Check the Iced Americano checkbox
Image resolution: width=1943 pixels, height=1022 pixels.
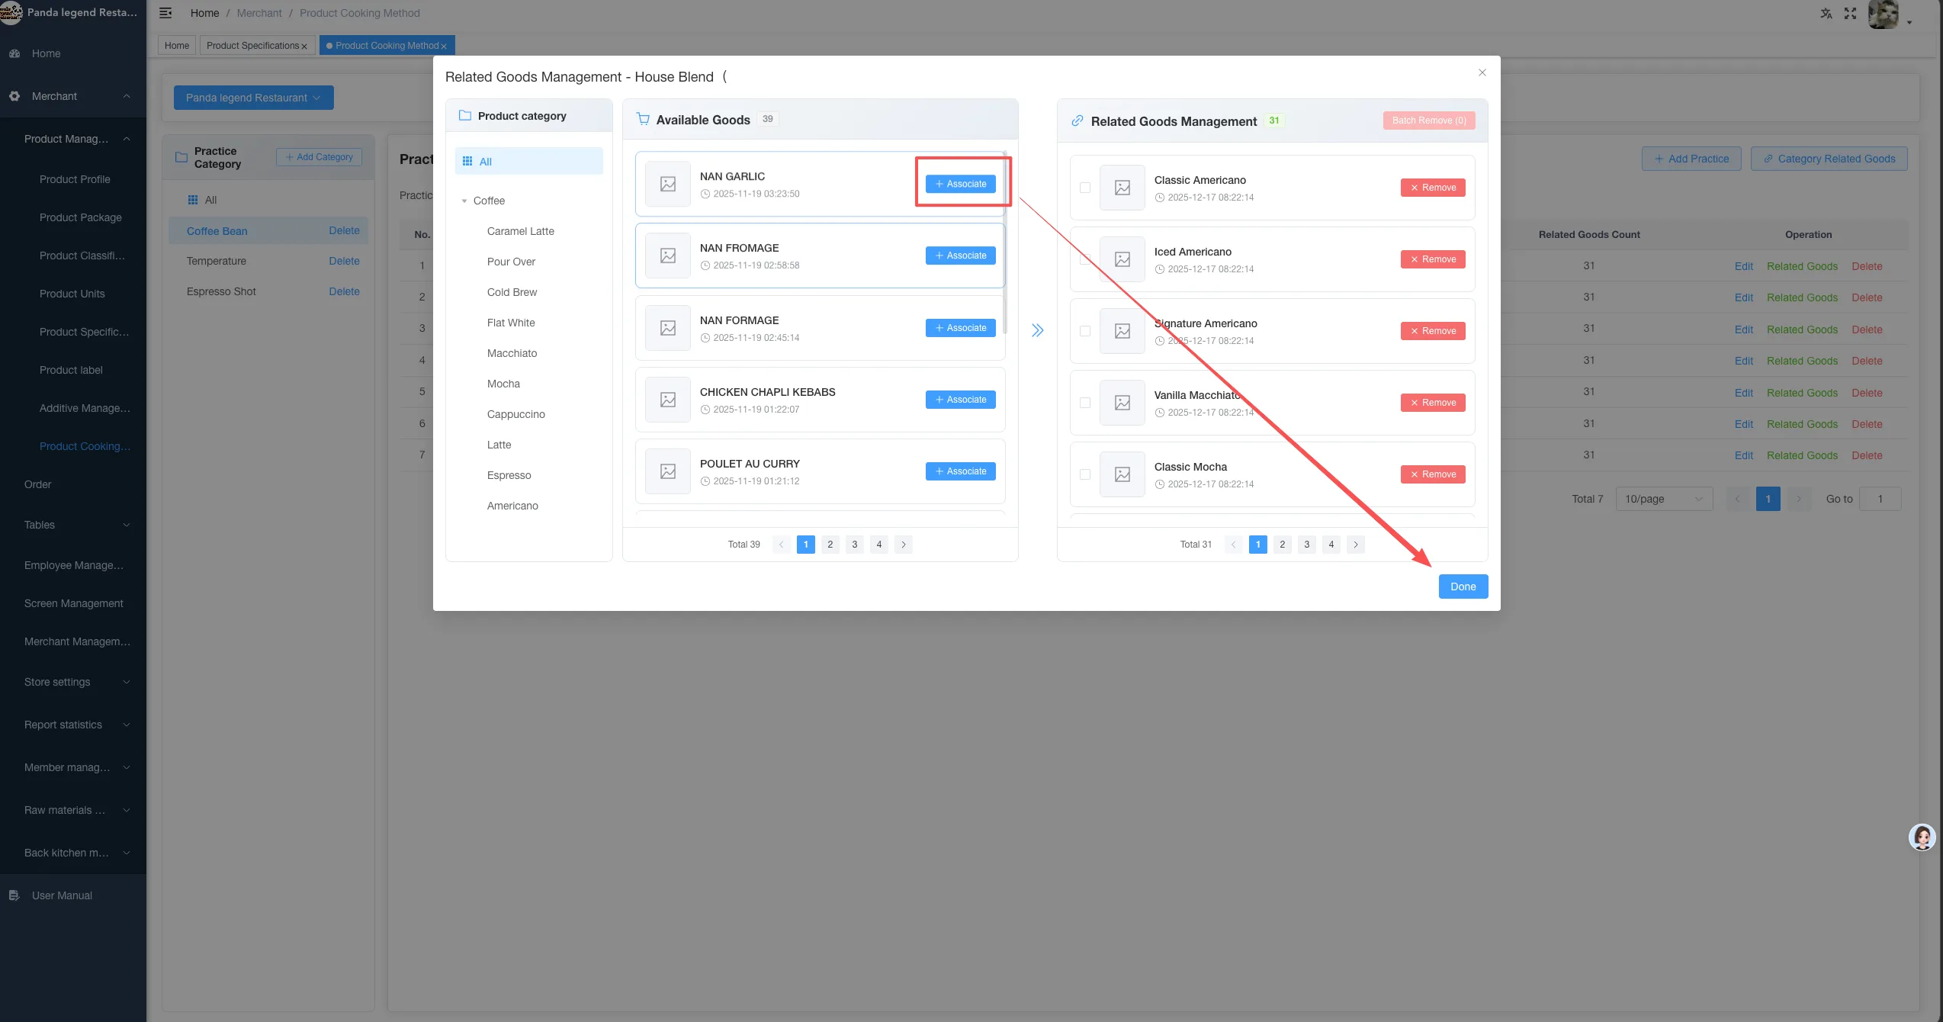[x=1084, y=259]
